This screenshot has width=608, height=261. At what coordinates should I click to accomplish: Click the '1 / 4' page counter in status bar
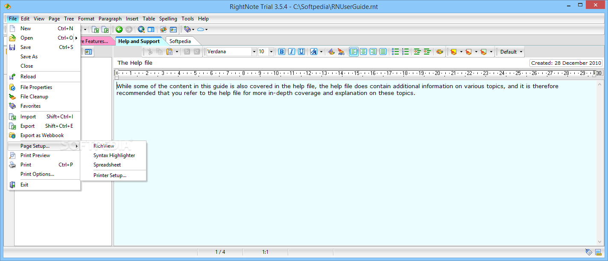pyautogui.click(x=220, y=252)
